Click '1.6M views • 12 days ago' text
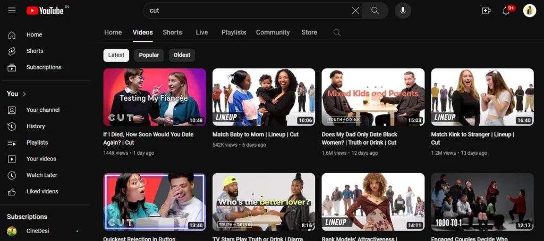Screen dimensions: 544x241 click(x=350, y=153)
